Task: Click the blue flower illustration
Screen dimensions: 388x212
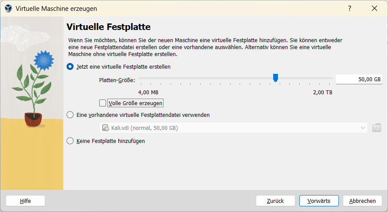Action: pos(43,58)
